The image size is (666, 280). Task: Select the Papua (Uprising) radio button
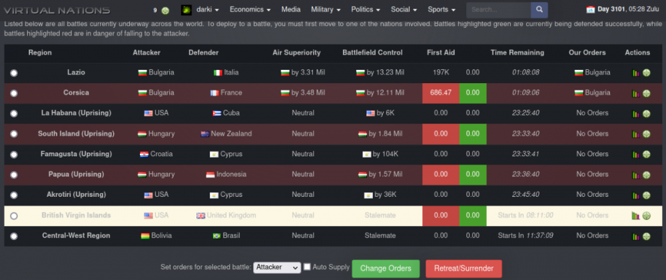14,175
